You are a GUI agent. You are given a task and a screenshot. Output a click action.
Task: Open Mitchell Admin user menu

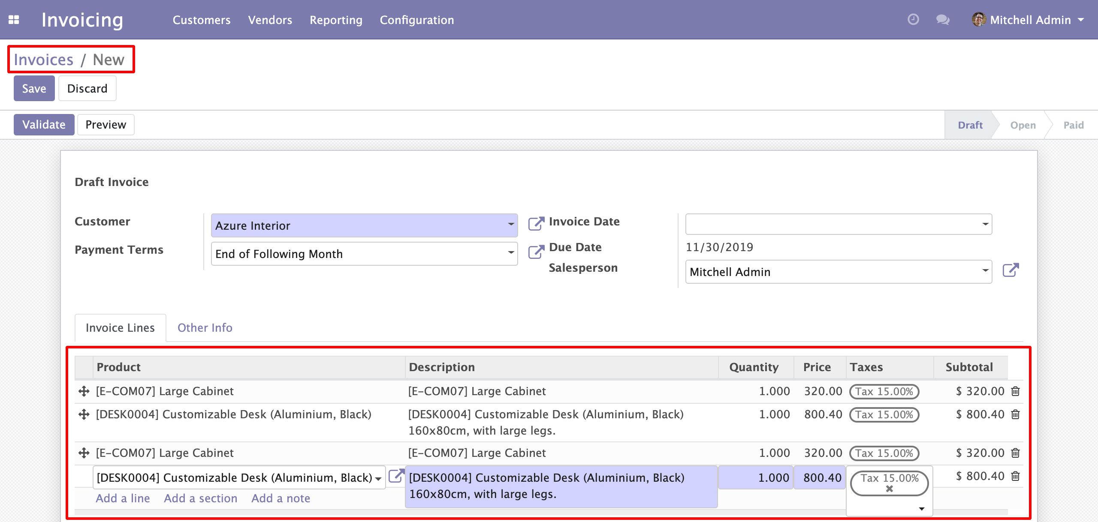tap(1029, 20)
